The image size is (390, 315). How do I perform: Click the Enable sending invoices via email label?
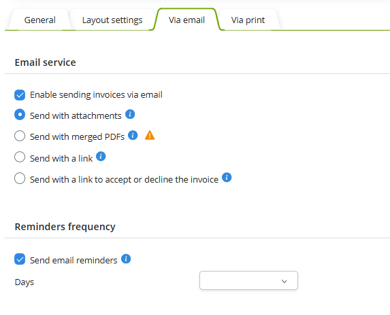pos(96,95)
